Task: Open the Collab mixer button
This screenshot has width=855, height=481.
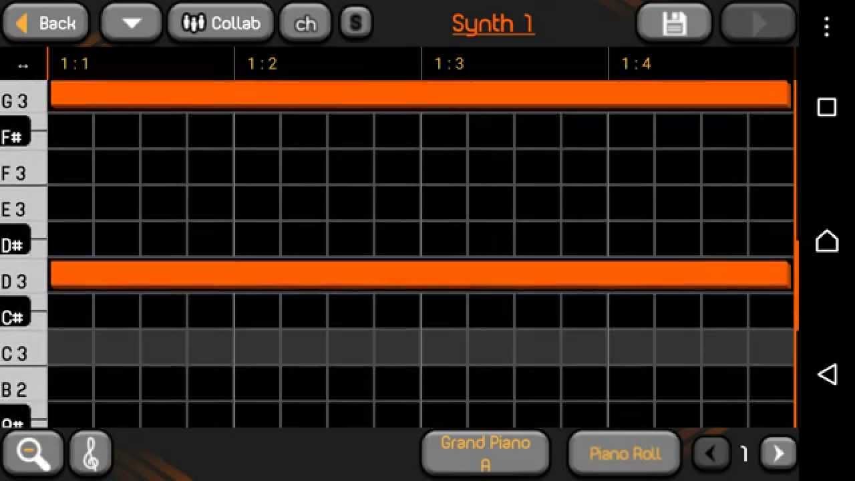Action: tap(221, 23)
